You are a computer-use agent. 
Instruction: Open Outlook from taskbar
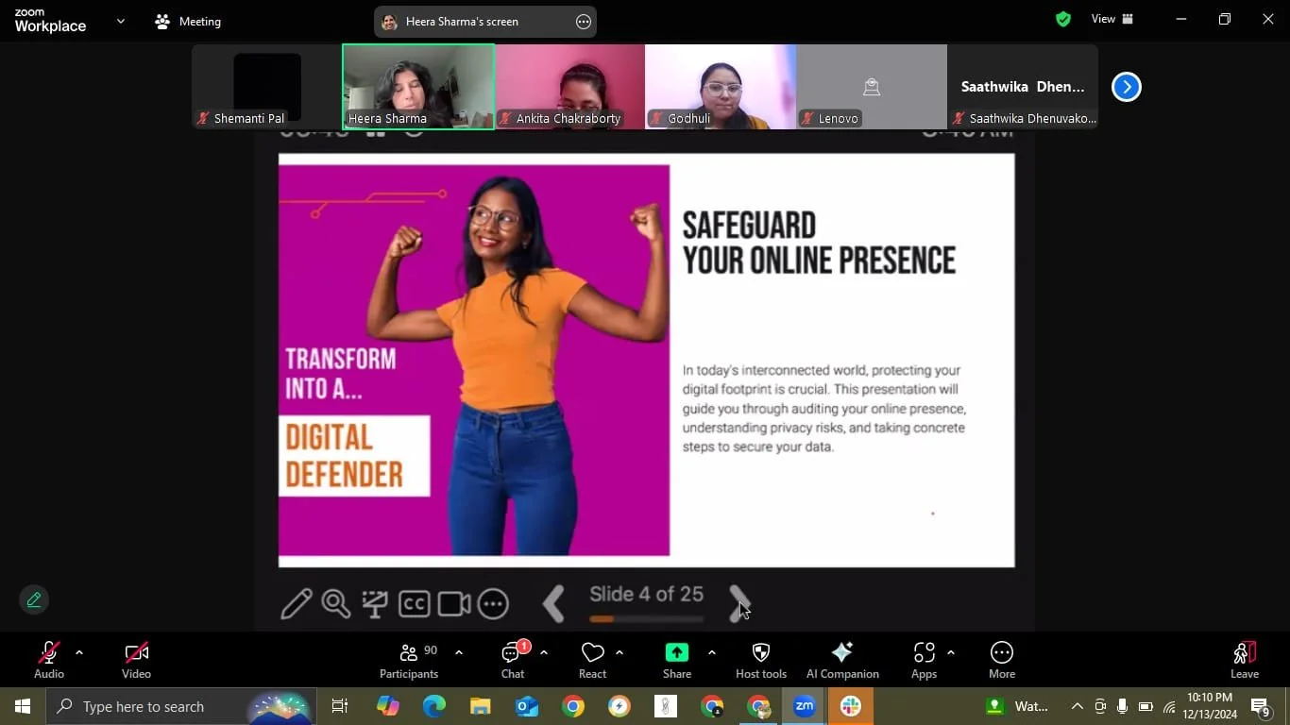526,706
